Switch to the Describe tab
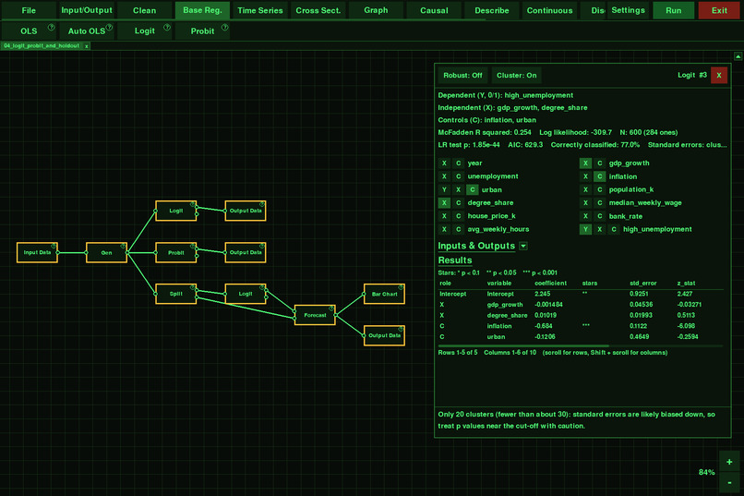Image resolution: width=744 pixels, height=496 pixels. [492, 10]
